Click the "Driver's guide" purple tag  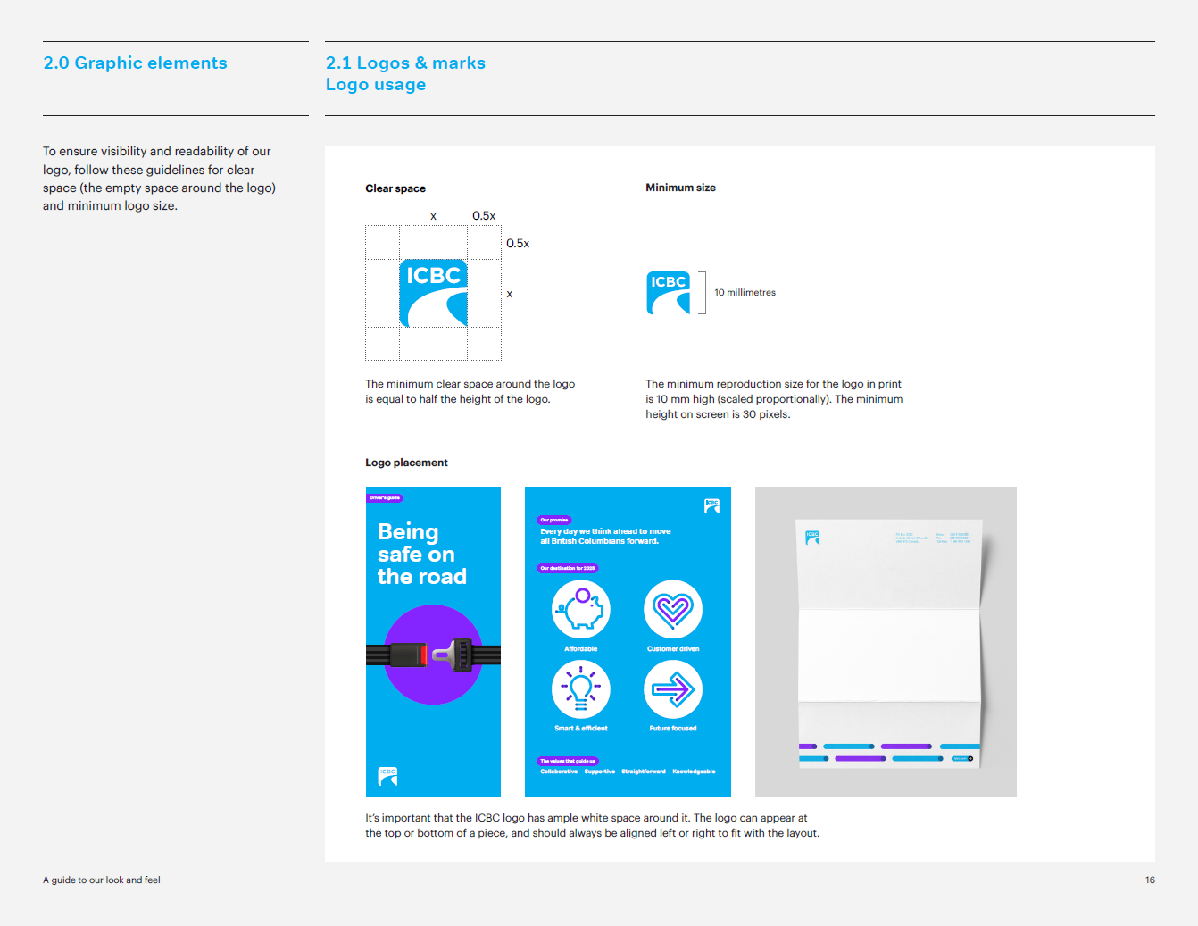click(385, 498)
